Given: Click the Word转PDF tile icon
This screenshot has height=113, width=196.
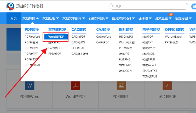Looking at the screenshot, I should click(76, 86).
